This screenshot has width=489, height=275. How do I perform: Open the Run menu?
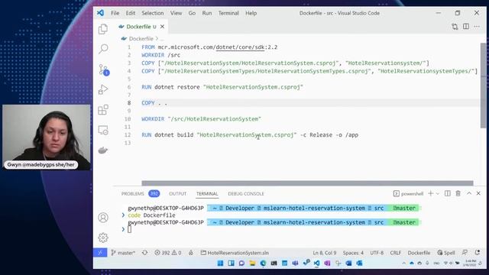click(207, 13)
